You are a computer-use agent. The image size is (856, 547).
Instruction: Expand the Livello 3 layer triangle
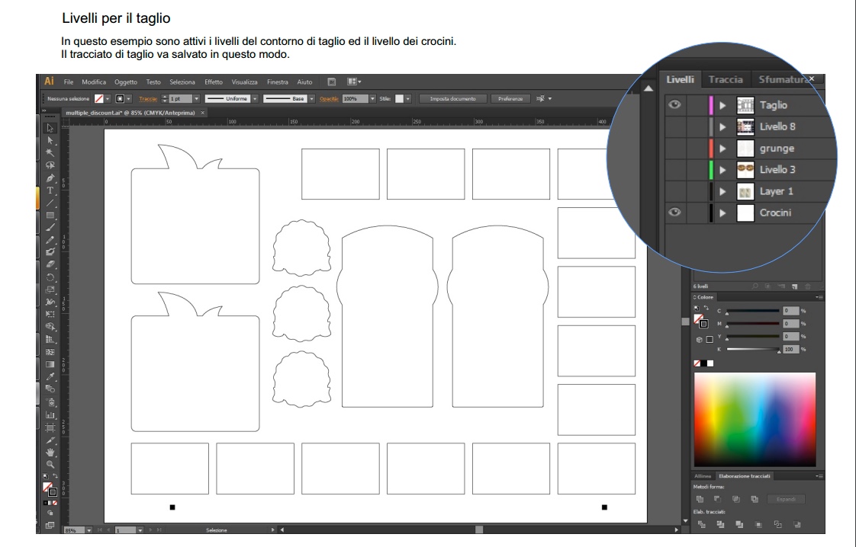pos(722,170)
